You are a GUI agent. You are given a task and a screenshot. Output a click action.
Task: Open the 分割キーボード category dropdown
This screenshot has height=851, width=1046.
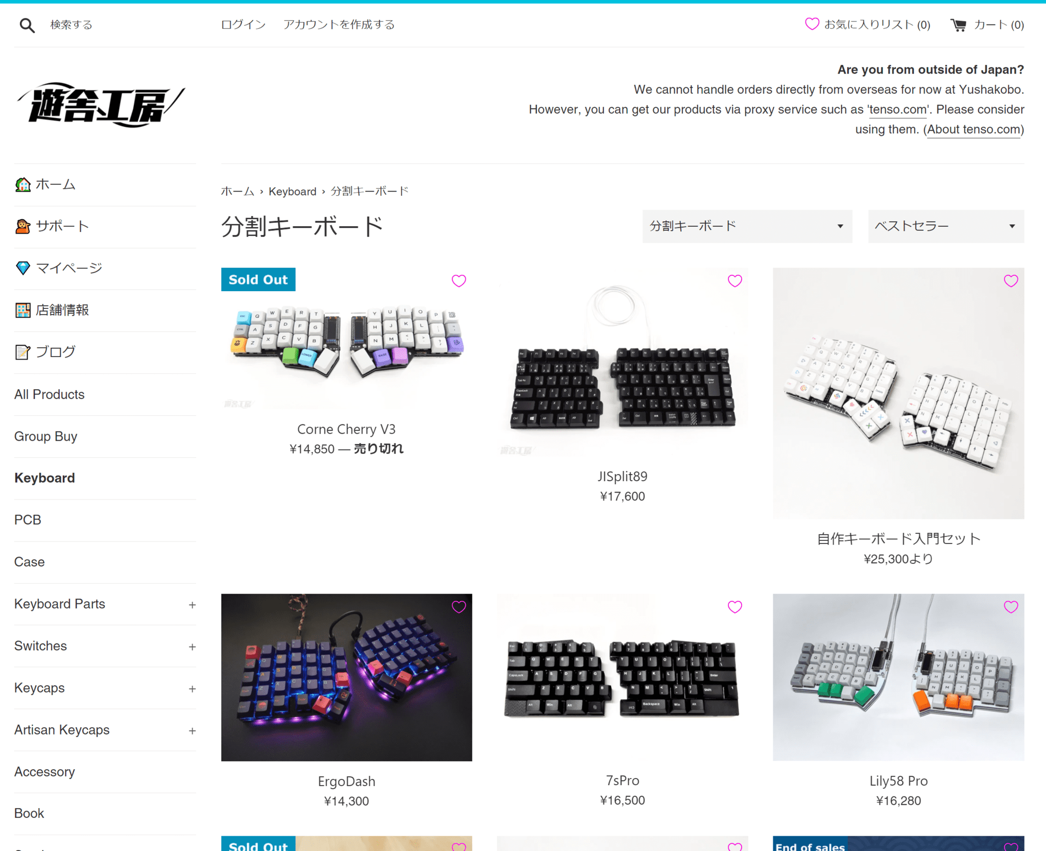pos(747,226)
